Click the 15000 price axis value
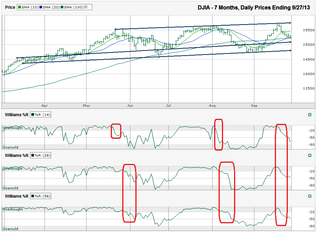 pyautogui.click(x=309, y=45)
